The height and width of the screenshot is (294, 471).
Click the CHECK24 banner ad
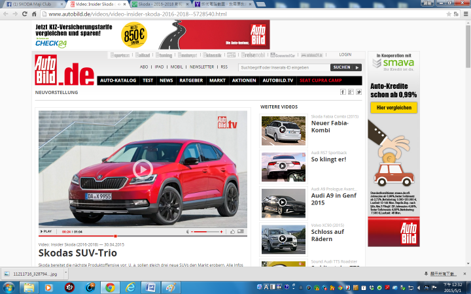[x=151, y=35]
